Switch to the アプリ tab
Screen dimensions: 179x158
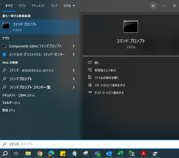click(22, 6)
